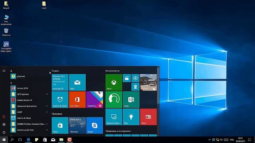Select the Geog K desktop folder
This screenshot has width=255, height=143.
(x=6, y=5)
